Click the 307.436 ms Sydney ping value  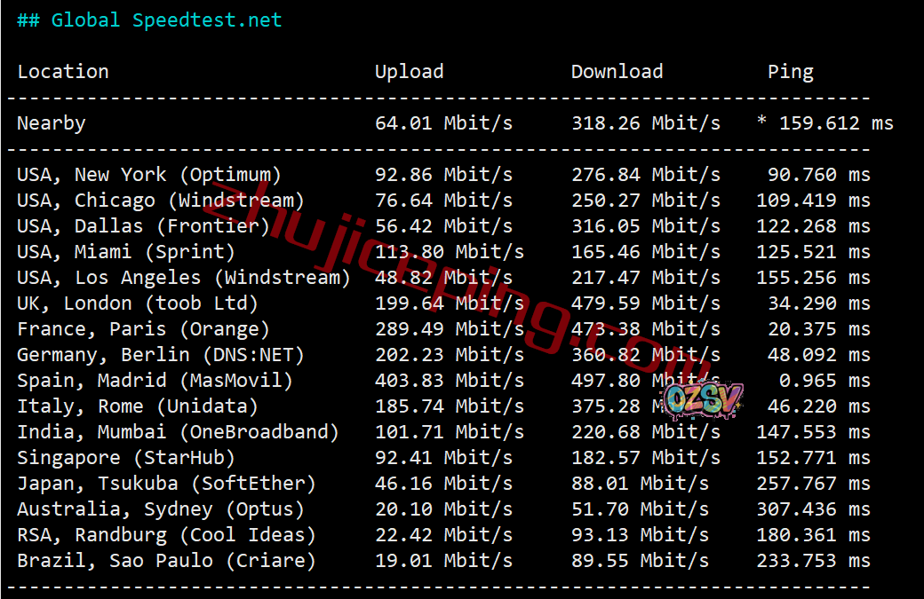813,509
